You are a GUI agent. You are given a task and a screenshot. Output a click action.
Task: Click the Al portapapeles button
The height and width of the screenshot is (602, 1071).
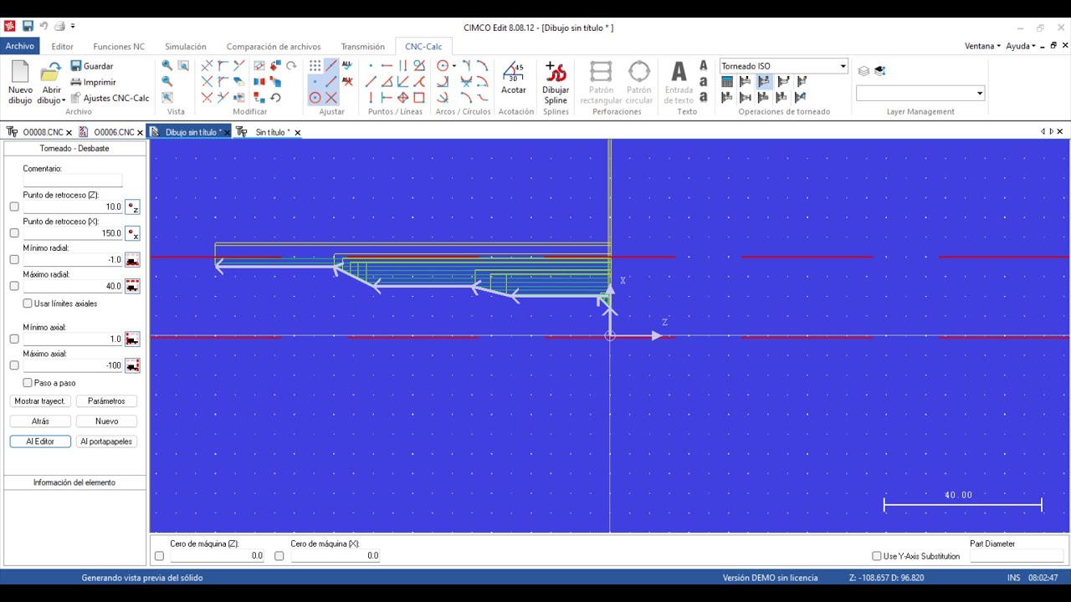click(106, 441)
